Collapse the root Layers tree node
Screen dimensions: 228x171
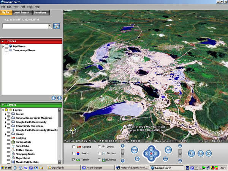tap(3, 110)
